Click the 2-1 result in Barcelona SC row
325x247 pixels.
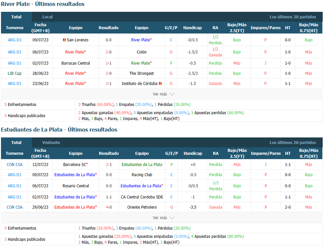pos(109,165)
